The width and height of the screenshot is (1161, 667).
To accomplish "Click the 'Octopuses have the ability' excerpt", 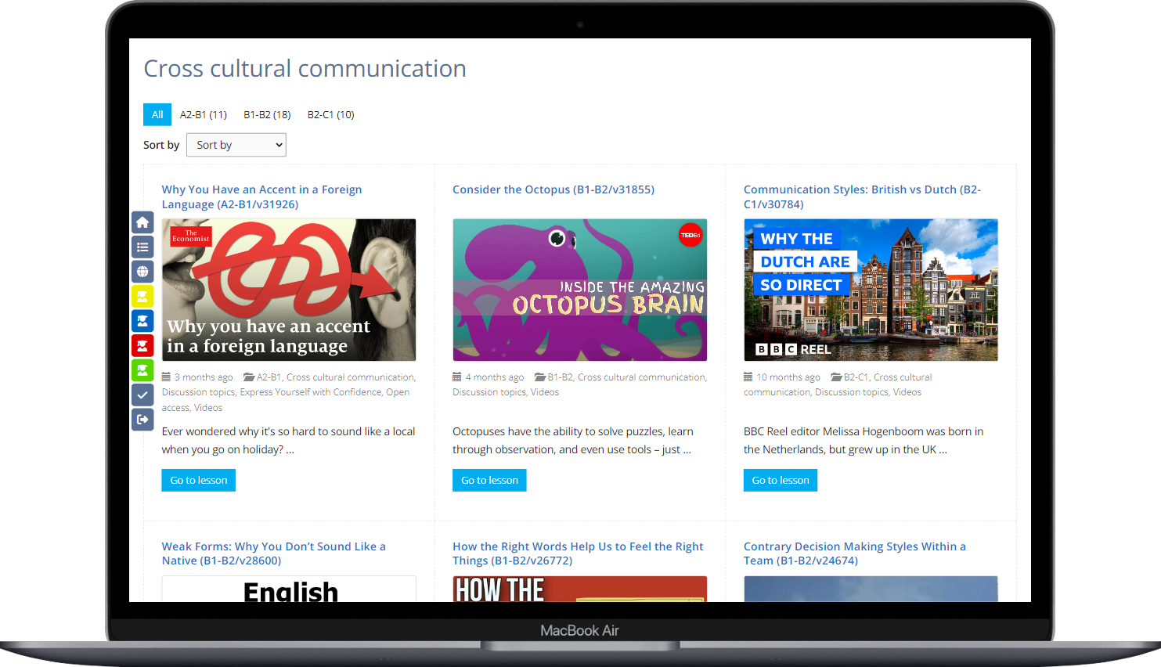I will [x=573, y=440].
